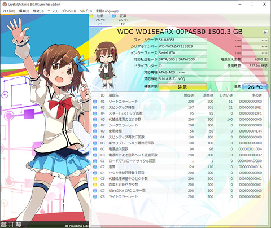Select the D: drive tab with normal status

123,20
